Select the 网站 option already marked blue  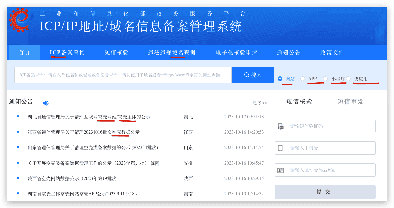[280, 79]
